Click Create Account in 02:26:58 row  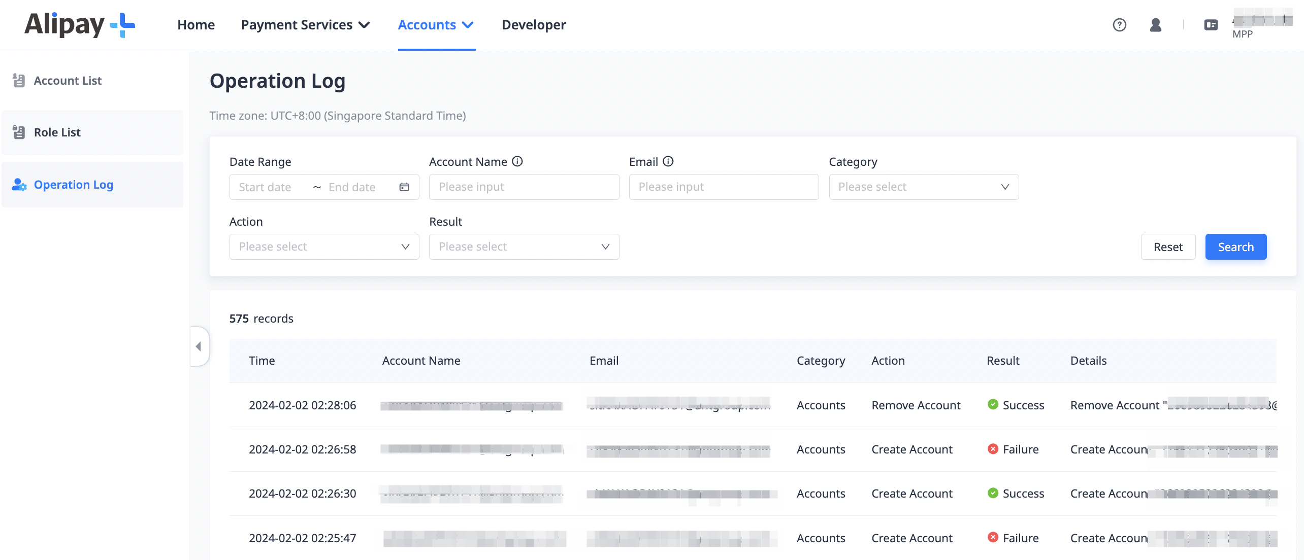pos(912,449)
